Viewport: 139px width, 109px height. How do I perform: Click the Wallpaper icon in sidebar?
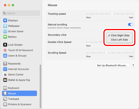[x=5, y=26]
